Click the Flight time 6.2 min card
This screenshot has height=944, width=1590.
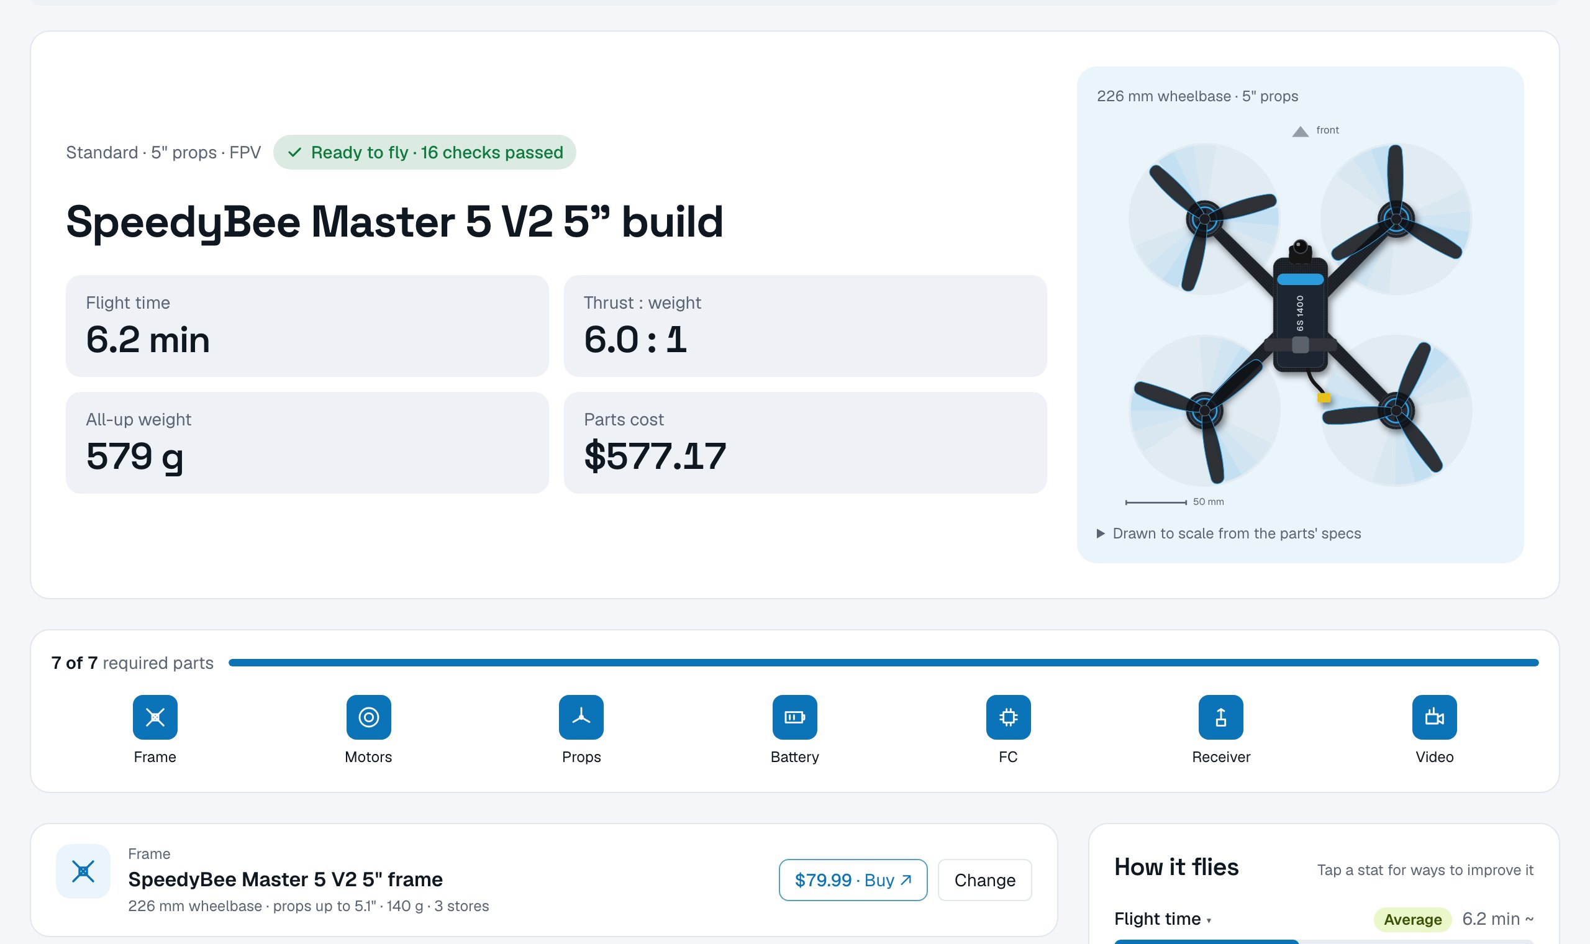point(307,325)
